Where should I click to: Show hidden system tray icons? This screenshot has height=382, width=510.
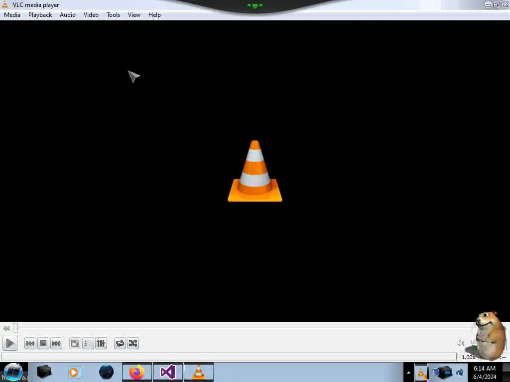[x=408, y=373]
